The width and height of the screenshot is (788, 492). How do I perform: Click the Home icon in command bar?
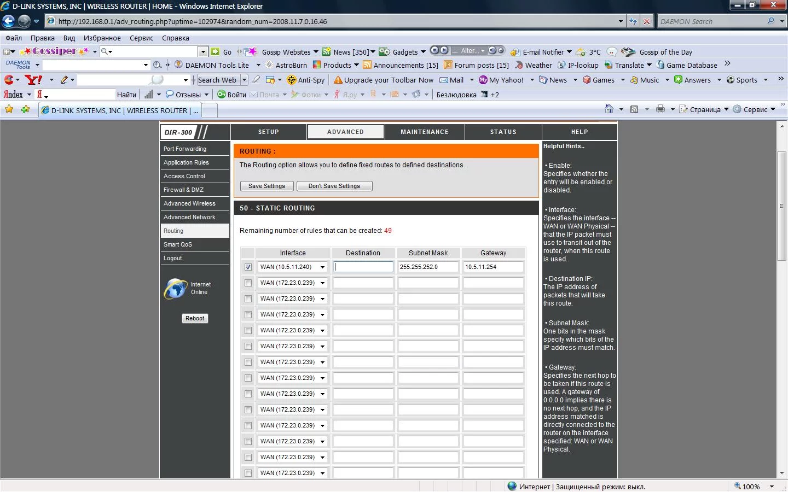coord(609,109)
